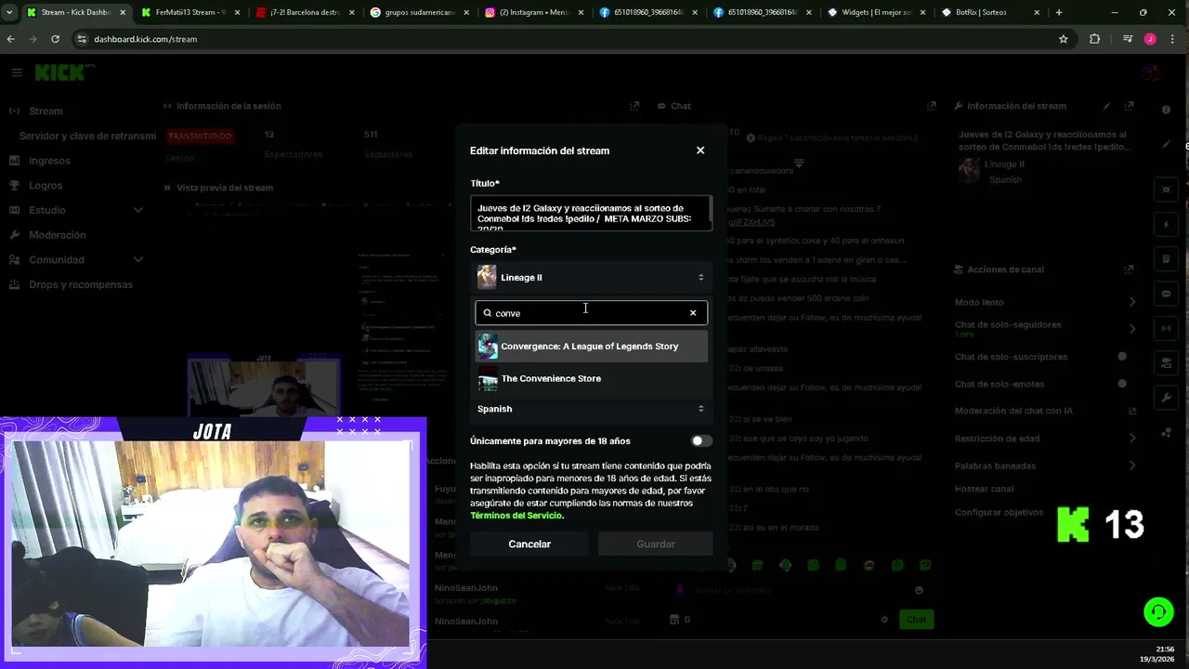Screen dimensions: 1189x669
Task: Click the broadcast signal icon in right strip
Action: (x=1167, y=328)
